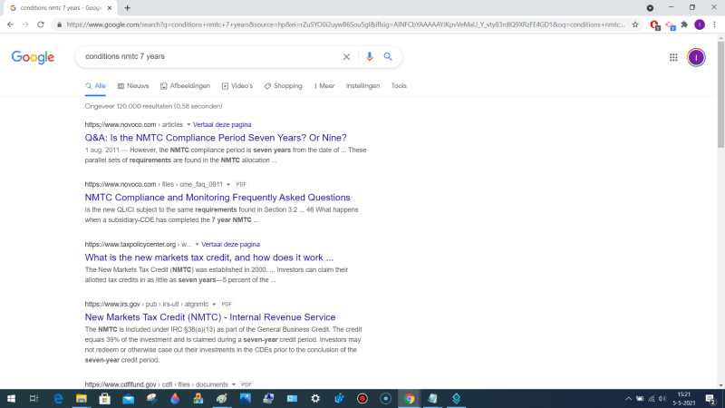The image size is (725, 408).
Task: Expand options arrow for cme_faq_0911 result
Action: click(228, 185)
